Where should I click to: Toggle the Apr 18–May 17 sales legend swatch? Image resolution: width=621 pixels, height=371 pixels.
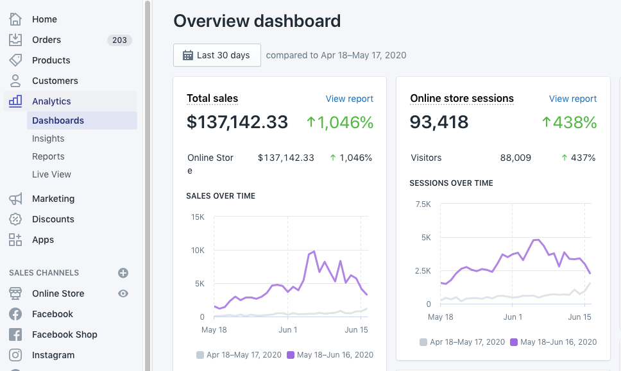(x=201, y=354)
